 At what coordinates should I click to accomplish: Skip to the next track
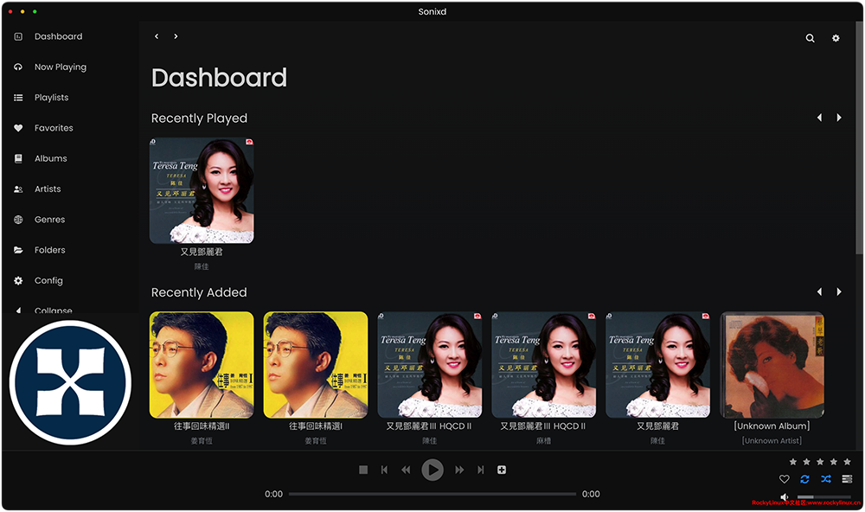pos(483,470)
